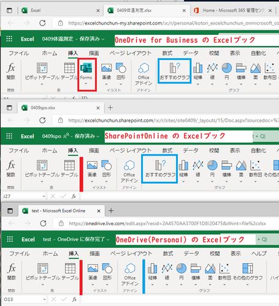The width and height of the screenshot is (279, 306).
Task: Click fx insert function beside cell O13
Action: coord(74,299)
